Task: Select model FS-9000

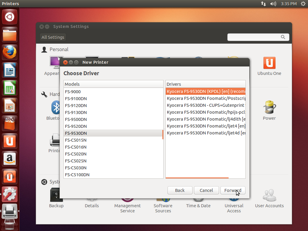Action: (x=113, y=92)
